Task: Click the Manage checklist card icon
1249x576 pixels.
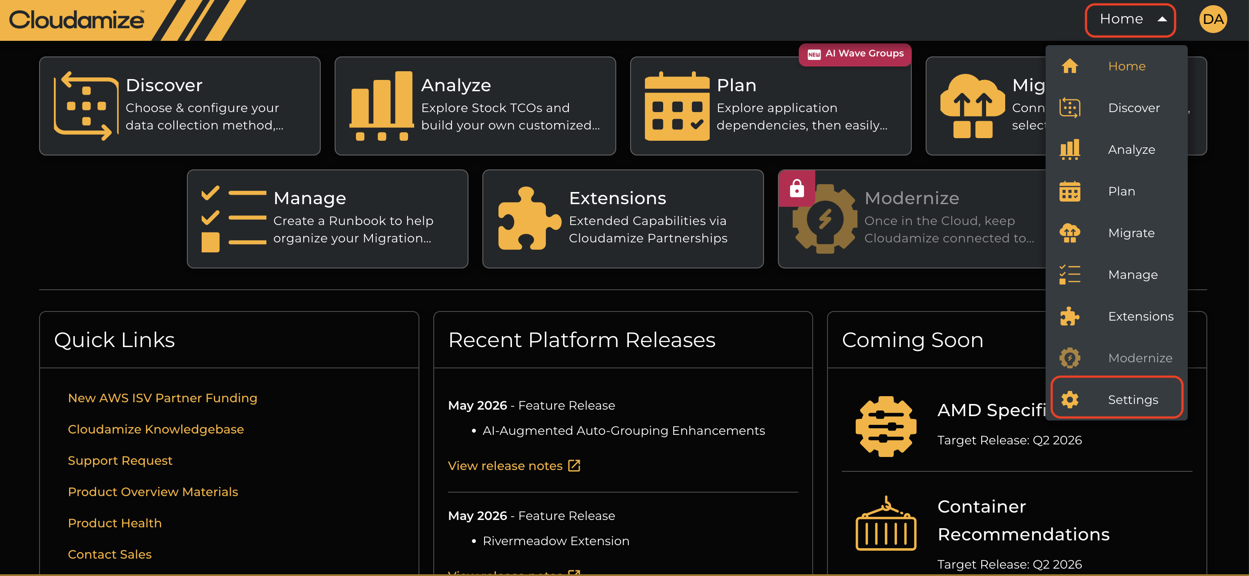Action: (x=234, y=219)
